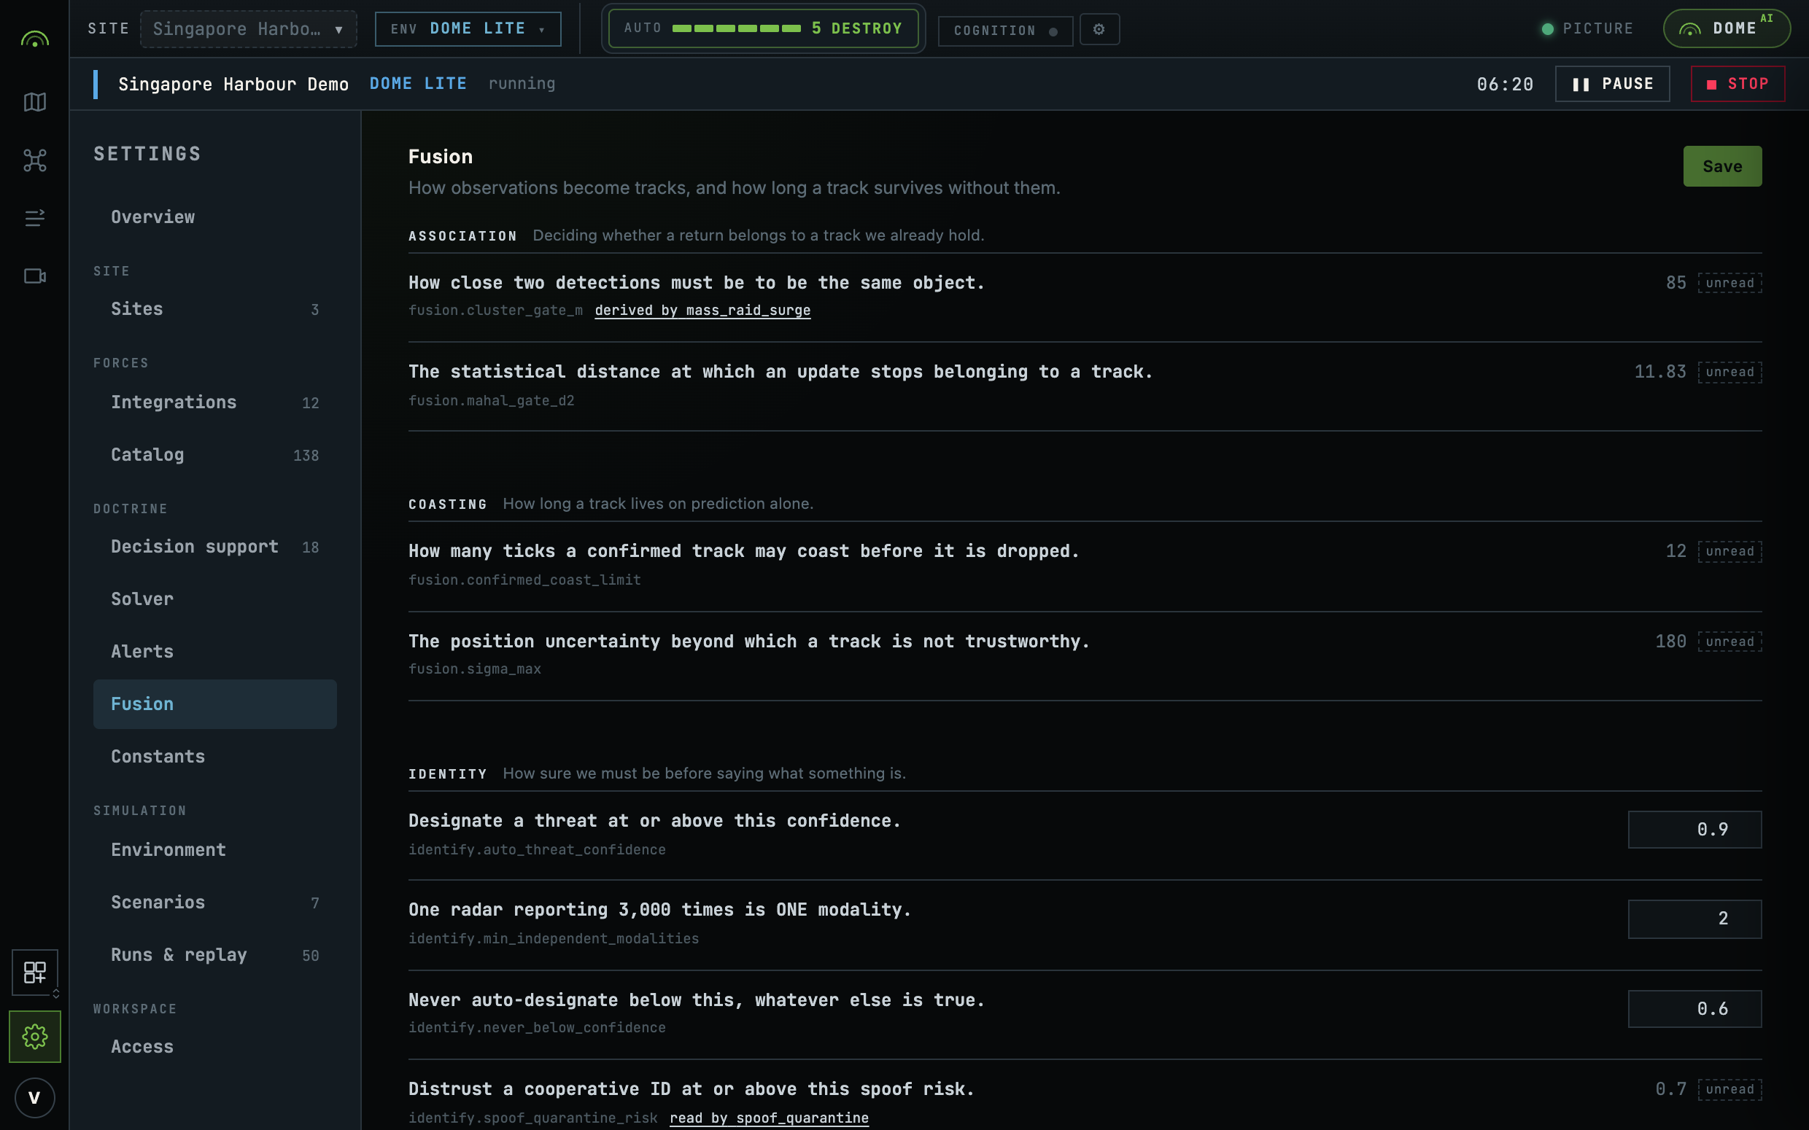Open Decision support settings

click(x=214, y=546)
